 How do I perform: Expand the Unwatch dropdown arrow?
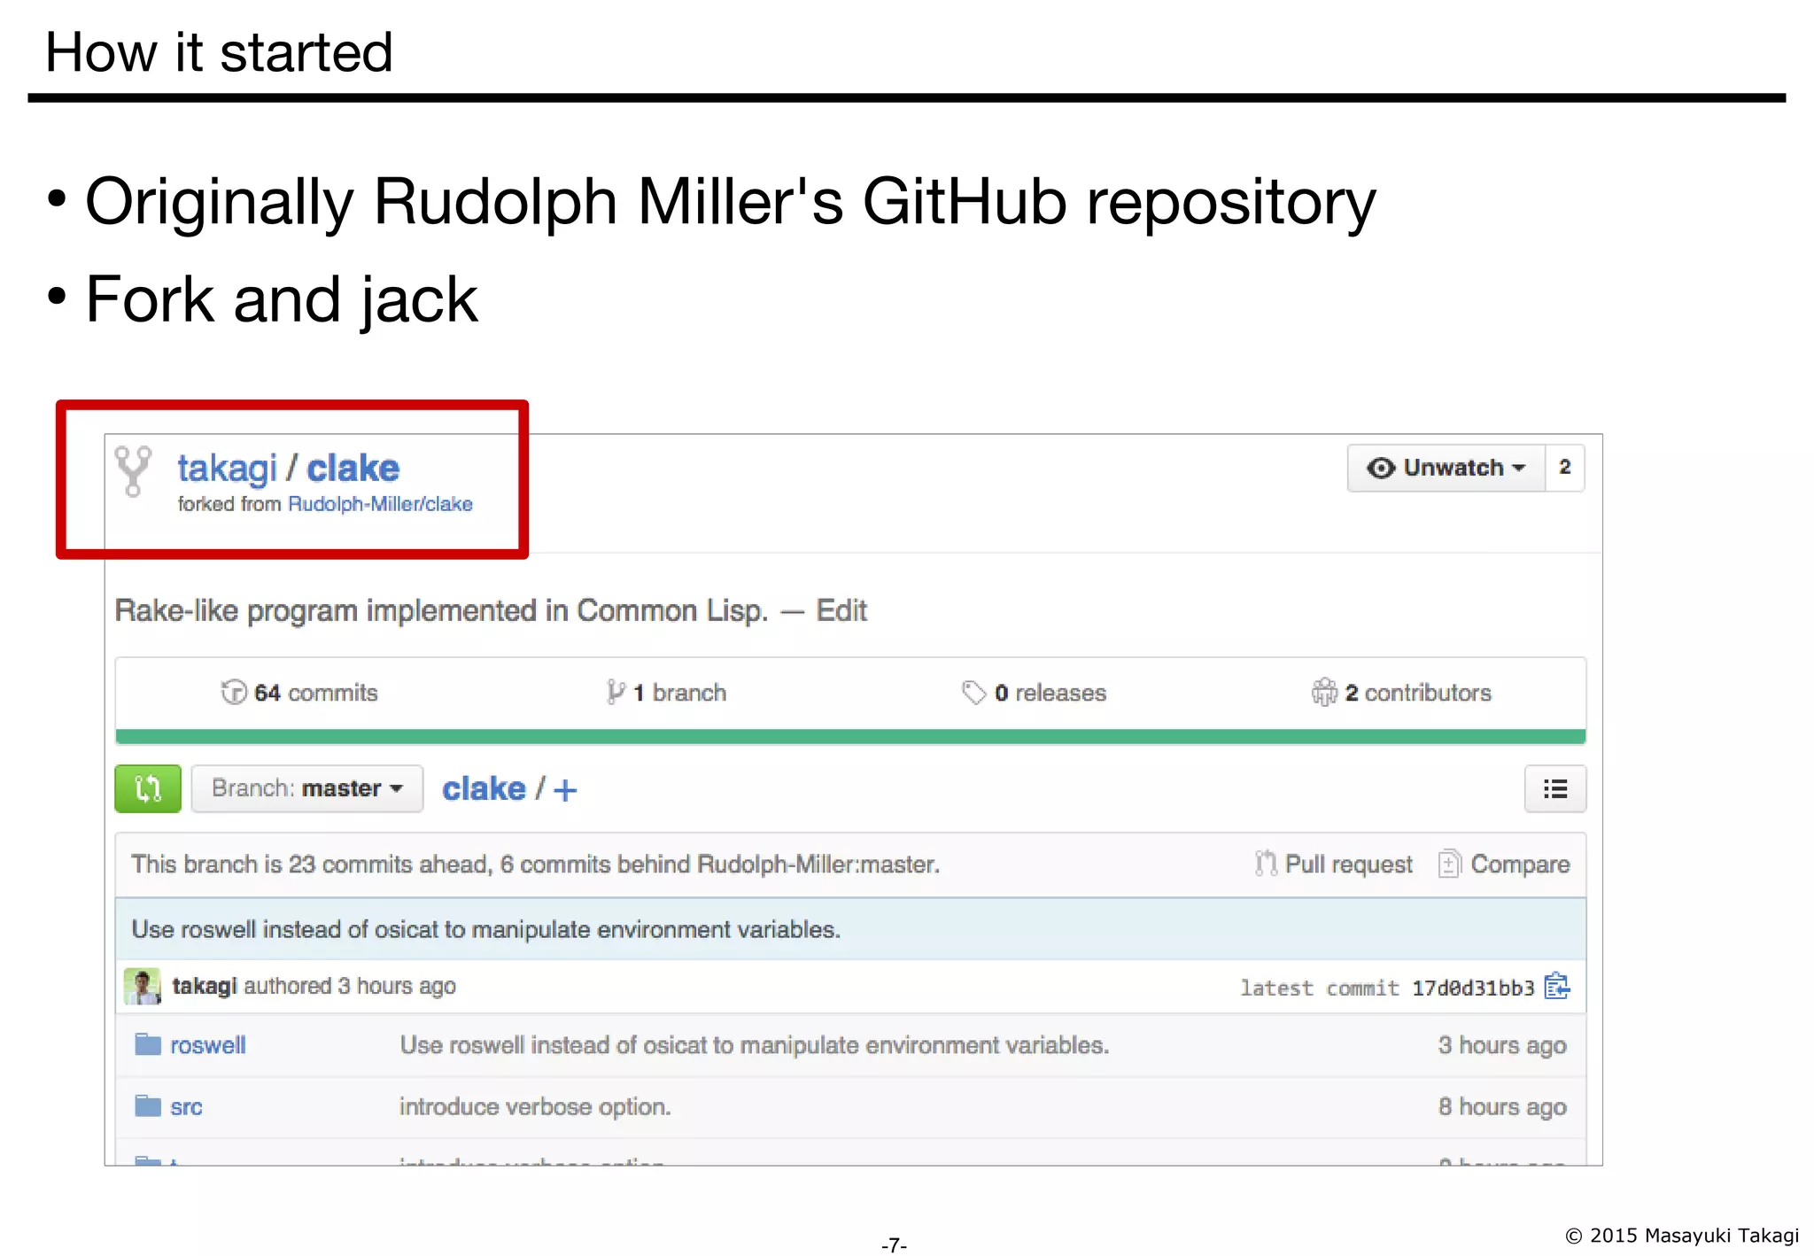tap(1520, 468)
